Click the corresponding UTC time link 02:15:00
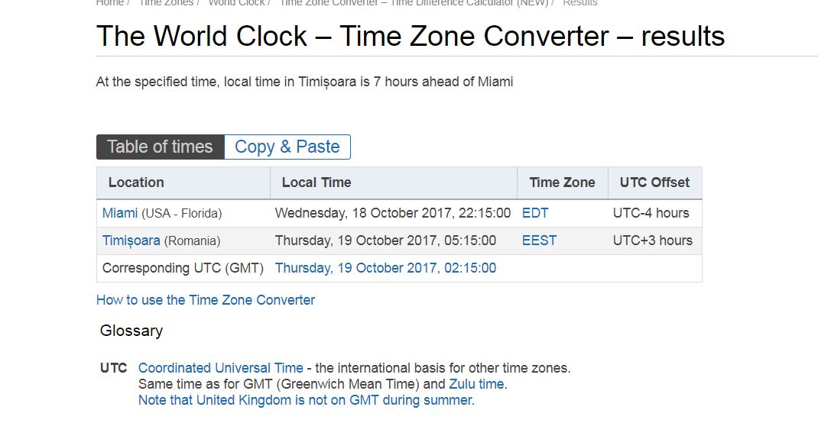The height and width of the screenshot is (423, 818). [x=385, y=268]
